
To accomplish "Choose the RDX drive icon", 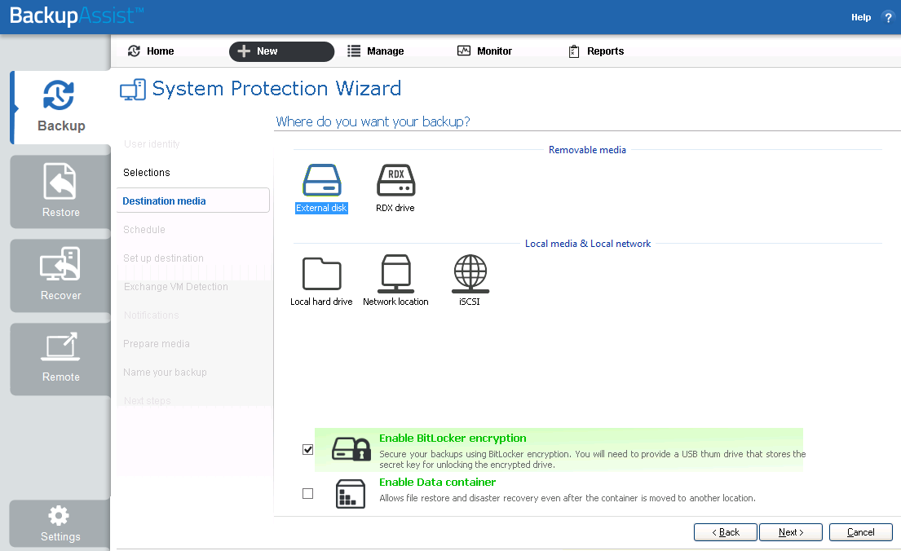I will (x=396, y=180).
